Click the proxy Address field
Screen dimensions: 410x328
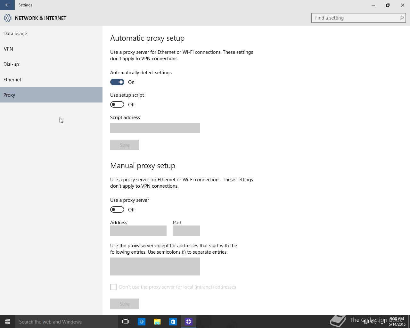point(138,231)
